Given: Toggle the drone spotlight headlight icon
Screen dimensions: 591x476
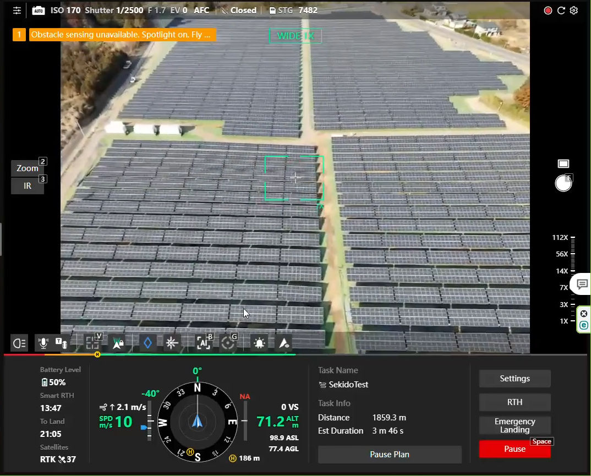Looking at the screenshot, I should tap(19, 343).
